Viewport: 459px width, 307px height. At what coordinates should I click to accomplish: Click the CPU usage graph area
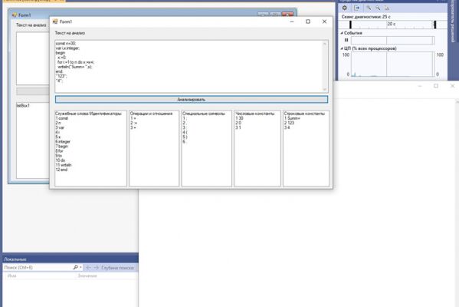click(392, 64)
